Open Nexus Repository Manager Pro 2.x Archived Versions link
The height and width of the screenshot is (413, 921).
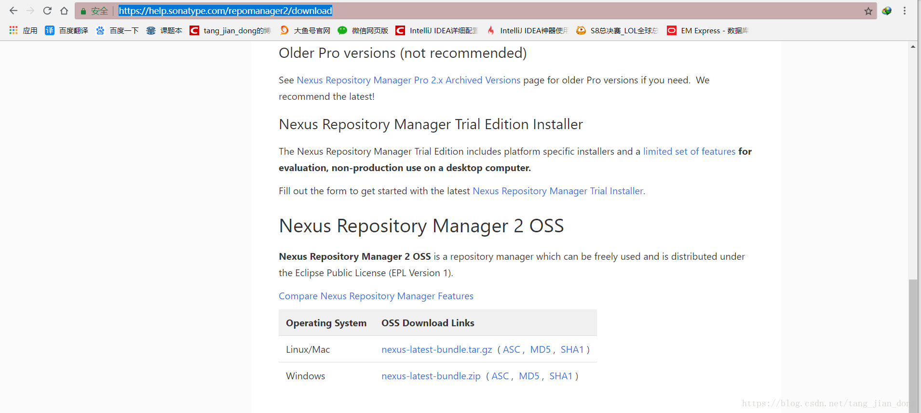point(408,80)
